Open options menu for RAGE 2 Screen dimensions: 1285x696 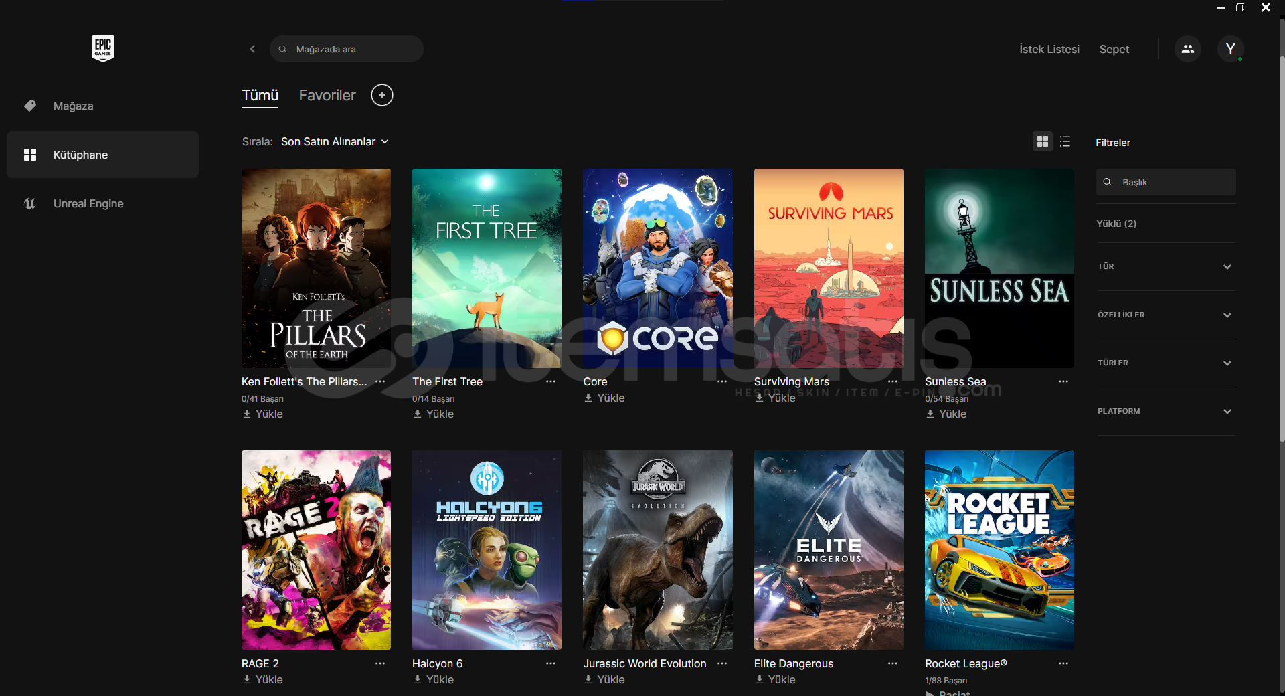[380, 663]
